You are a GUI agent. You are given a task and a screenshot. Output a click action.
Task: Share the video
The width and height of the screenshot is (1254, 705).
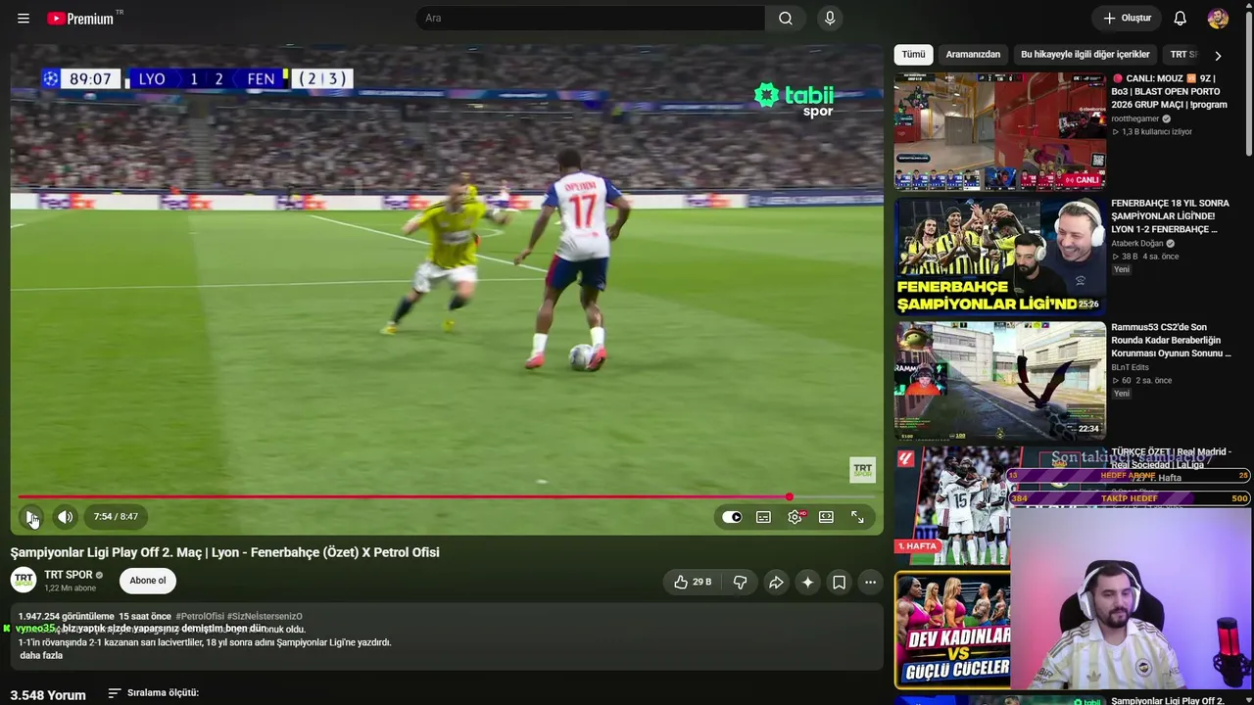[776, 582]
